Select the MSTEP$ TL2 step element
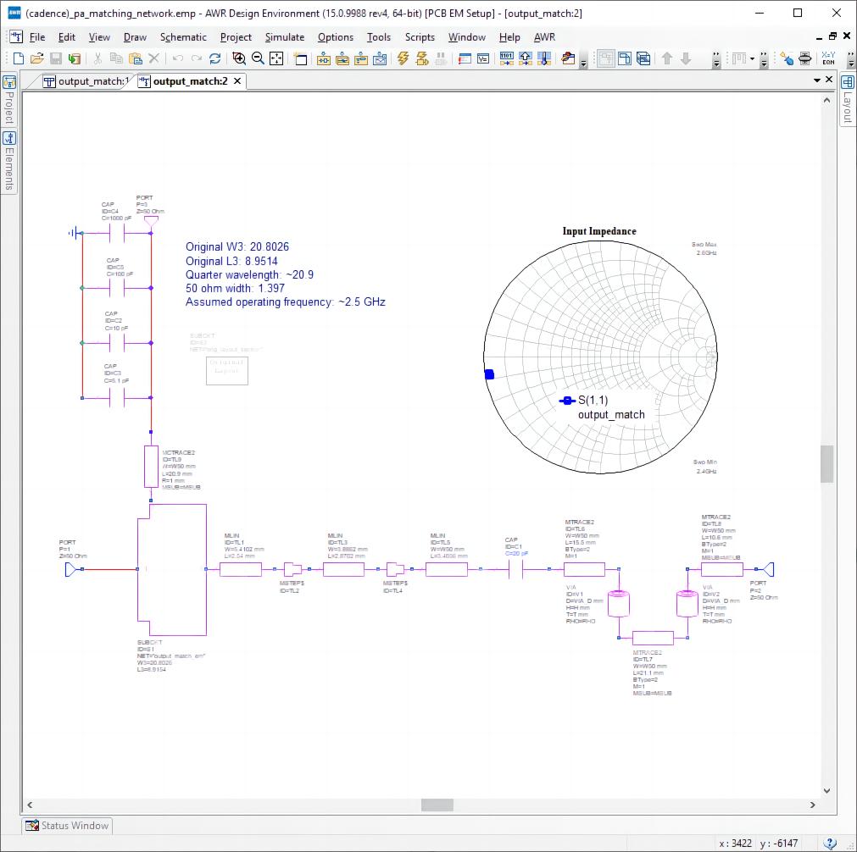The width and height of the screenshot is (857, 852). (x=292, y=570)
